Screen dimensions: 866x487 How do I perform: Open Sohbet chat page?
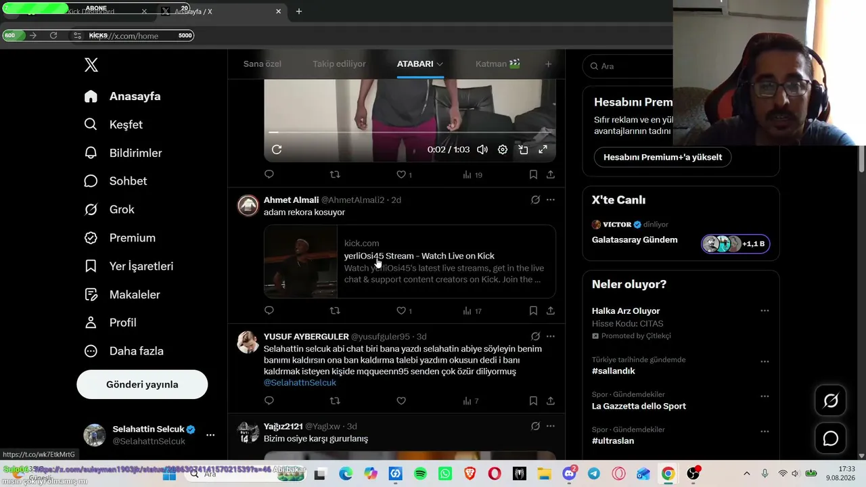pyautogui.click(x=116, y=181)
